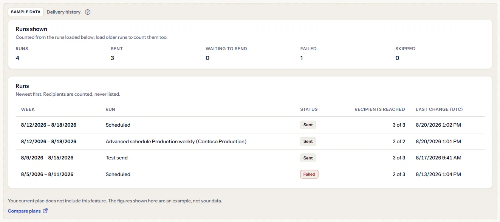Click the RUN column header
This screenshot has height=222, width=500.
(x=110, y=109)
